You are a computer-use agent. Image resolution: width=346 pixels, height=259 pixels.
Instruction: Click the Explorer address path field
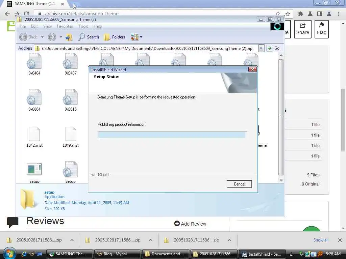147,48
